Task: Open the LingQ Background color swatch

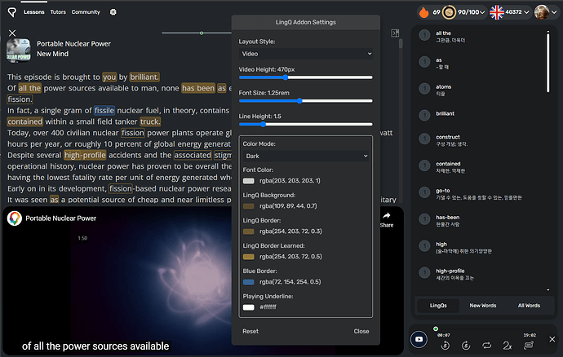Action: (249, 206)
